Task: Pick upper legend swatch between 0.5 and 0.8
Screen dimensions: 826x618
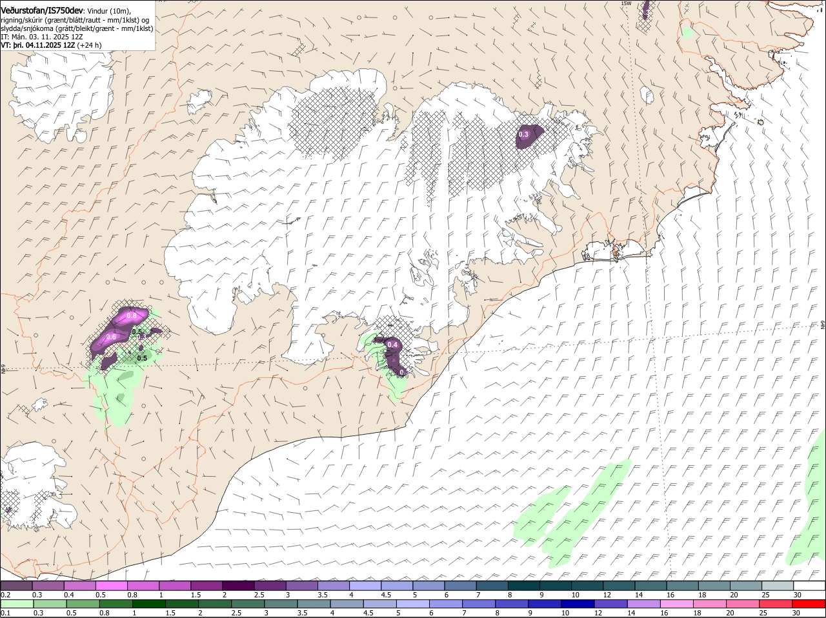Action: 111,586
